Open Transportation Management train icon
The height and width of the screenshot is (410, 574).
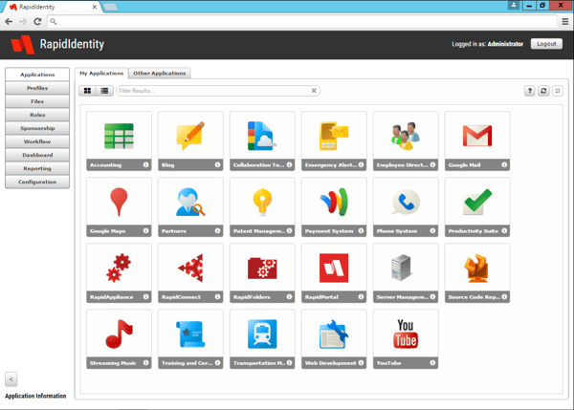click(262, 334)
